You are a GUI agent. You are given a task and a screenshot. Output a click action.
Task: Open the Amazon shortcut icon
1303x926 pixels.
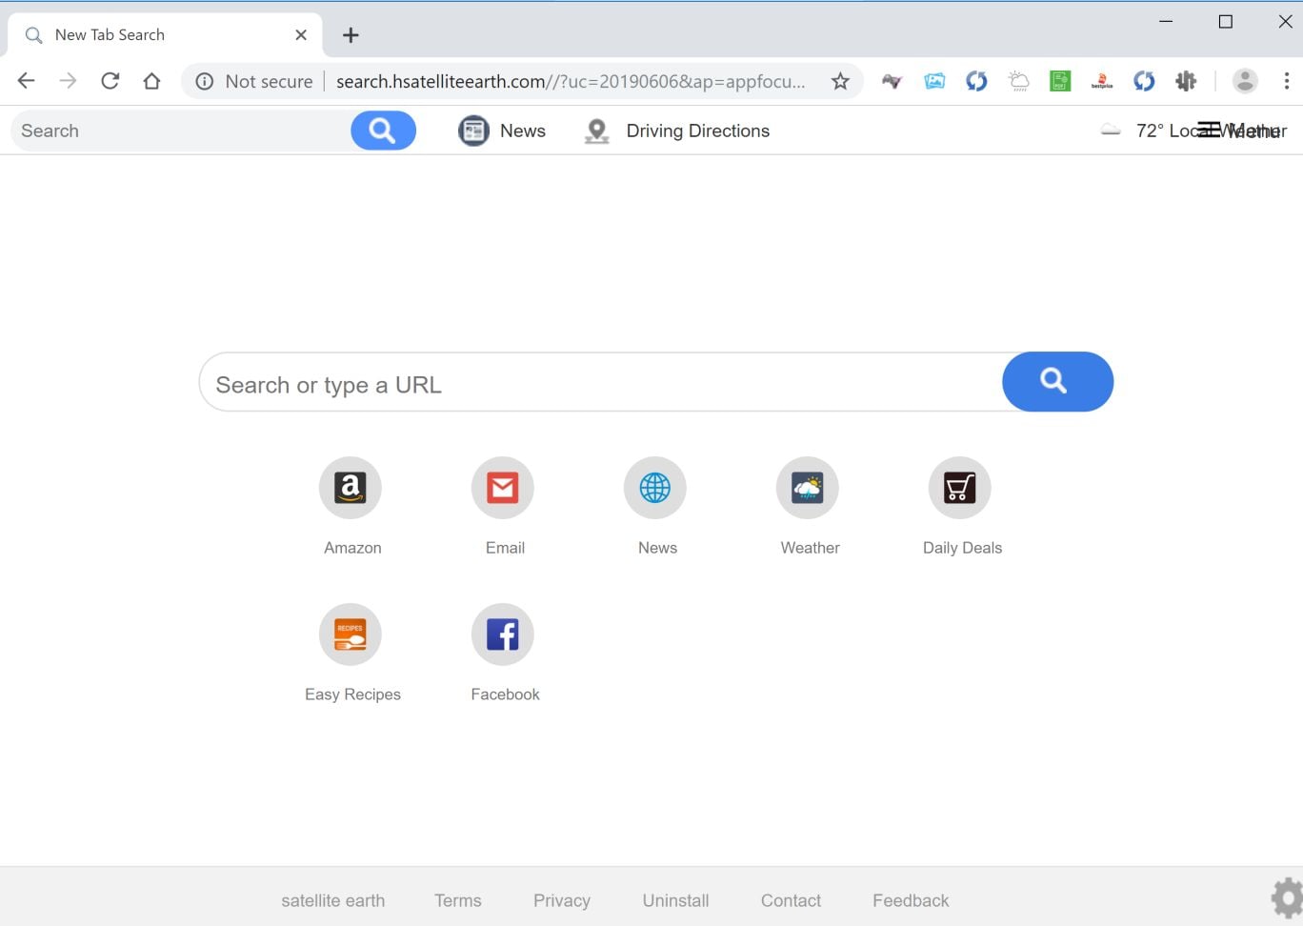[x=351, y=488]
